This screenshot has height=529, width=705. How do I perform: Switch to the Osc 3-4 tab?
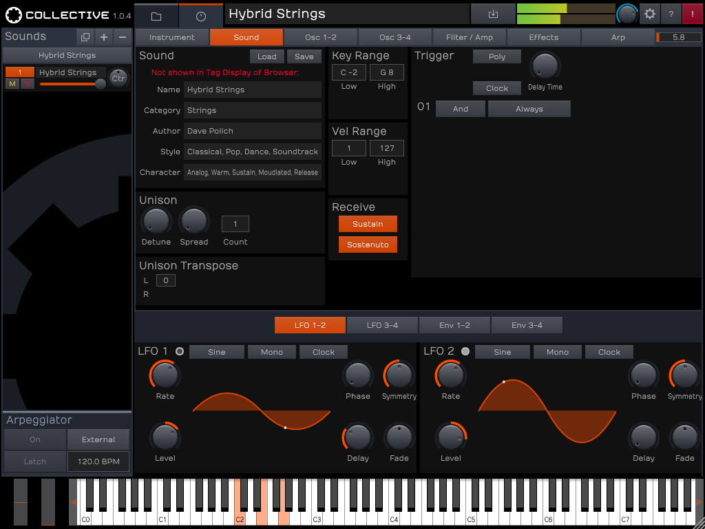tap(395, 37)
